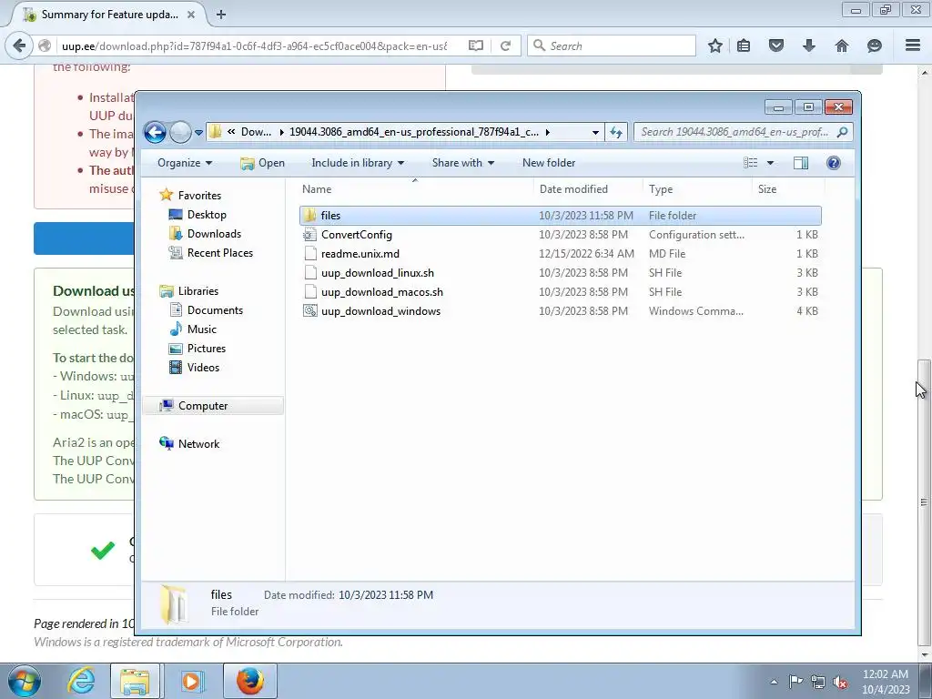The height and width of the screenshot is (699, 932).
Task: Open Action Center flag tray icon
Action: 795,682
